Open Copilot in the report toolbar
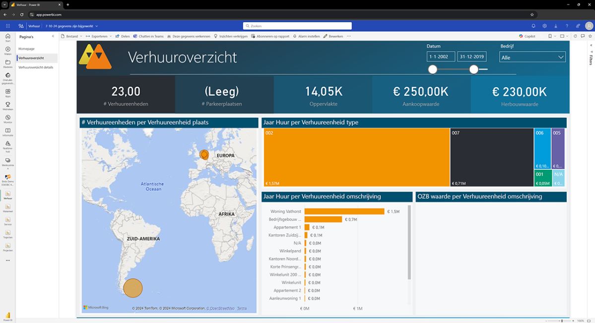The image size is (595, 323). 526,36
